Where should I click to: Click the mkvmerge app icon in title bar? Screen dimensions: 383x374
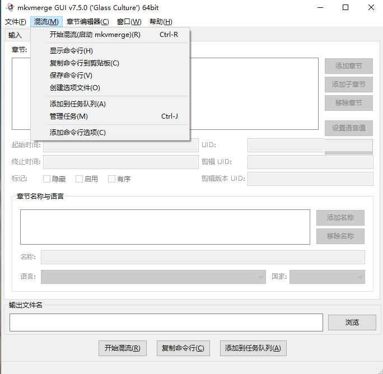10,7
